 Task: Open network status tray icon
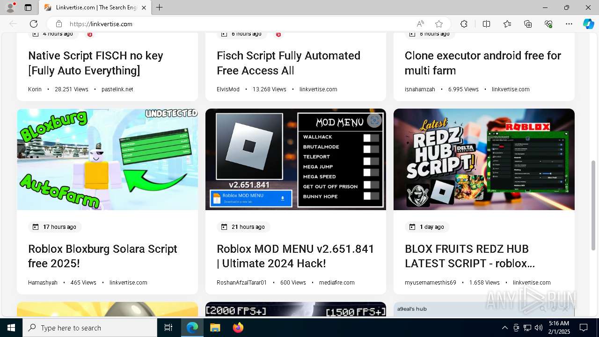[527, 328]
